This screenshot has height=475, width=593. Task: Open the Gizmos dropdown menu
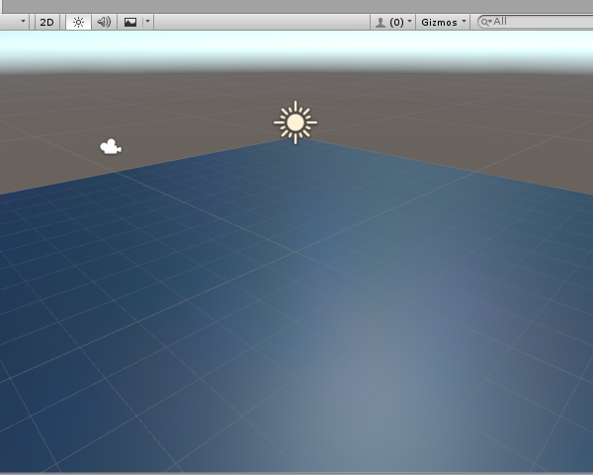coord(443,23)
